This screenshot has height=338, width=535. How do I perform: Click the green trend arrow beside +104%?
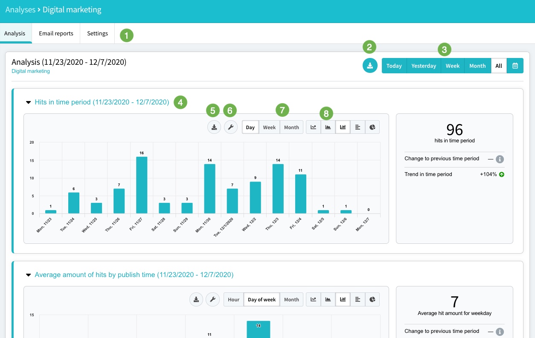coord(502,174)
